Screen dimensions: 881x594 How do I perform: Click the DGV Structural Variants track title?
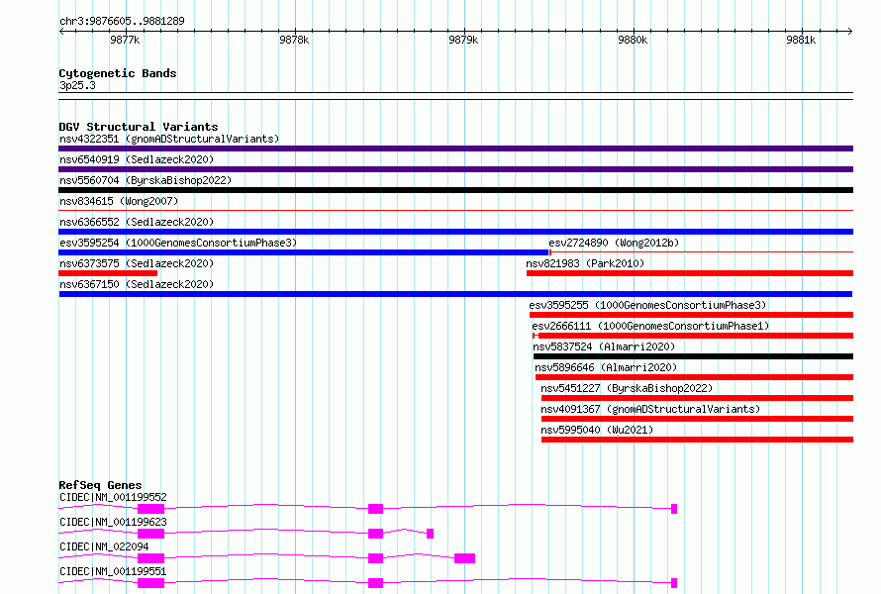pyautogui.click(x=139, y=127)
